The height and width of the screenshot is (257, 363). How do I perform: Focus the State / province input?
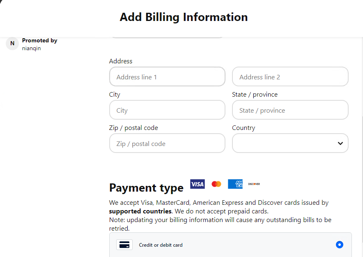(x=290, y=110)
